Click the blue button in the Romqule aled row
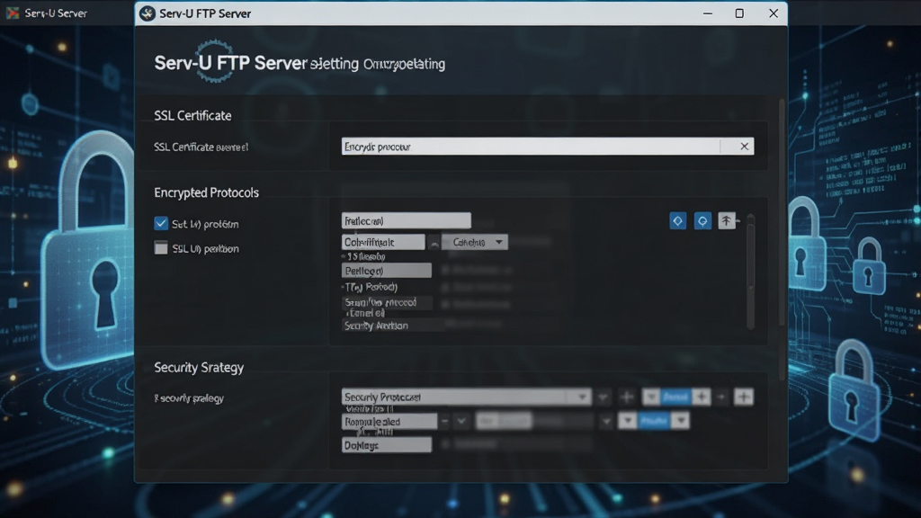Screen dimensions: 921x518 tap(654, 421)
